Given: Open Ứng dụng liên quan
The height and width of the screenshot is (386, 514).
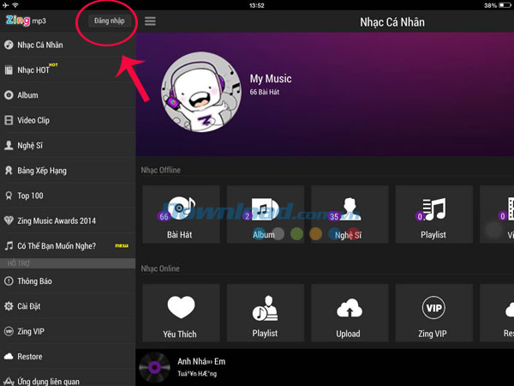Looking at the screenshot, I should 68,381.
